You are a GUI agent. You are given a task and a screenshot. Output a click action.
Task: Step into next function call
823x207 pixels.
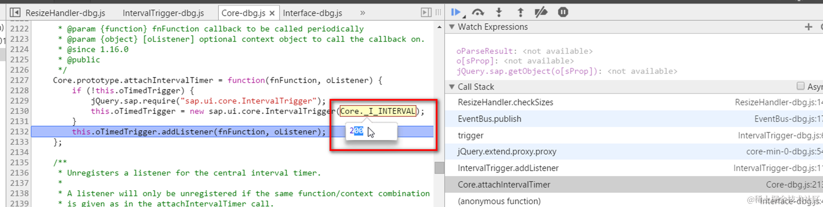499,12
